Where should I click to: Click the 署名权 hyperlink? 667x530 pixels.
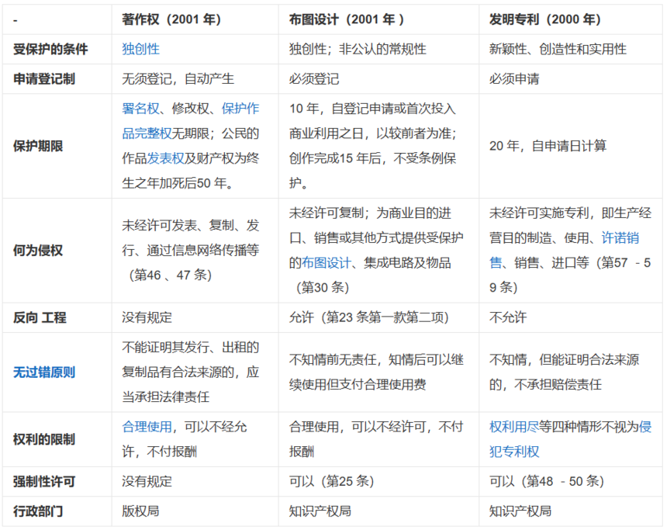(141, 109)
